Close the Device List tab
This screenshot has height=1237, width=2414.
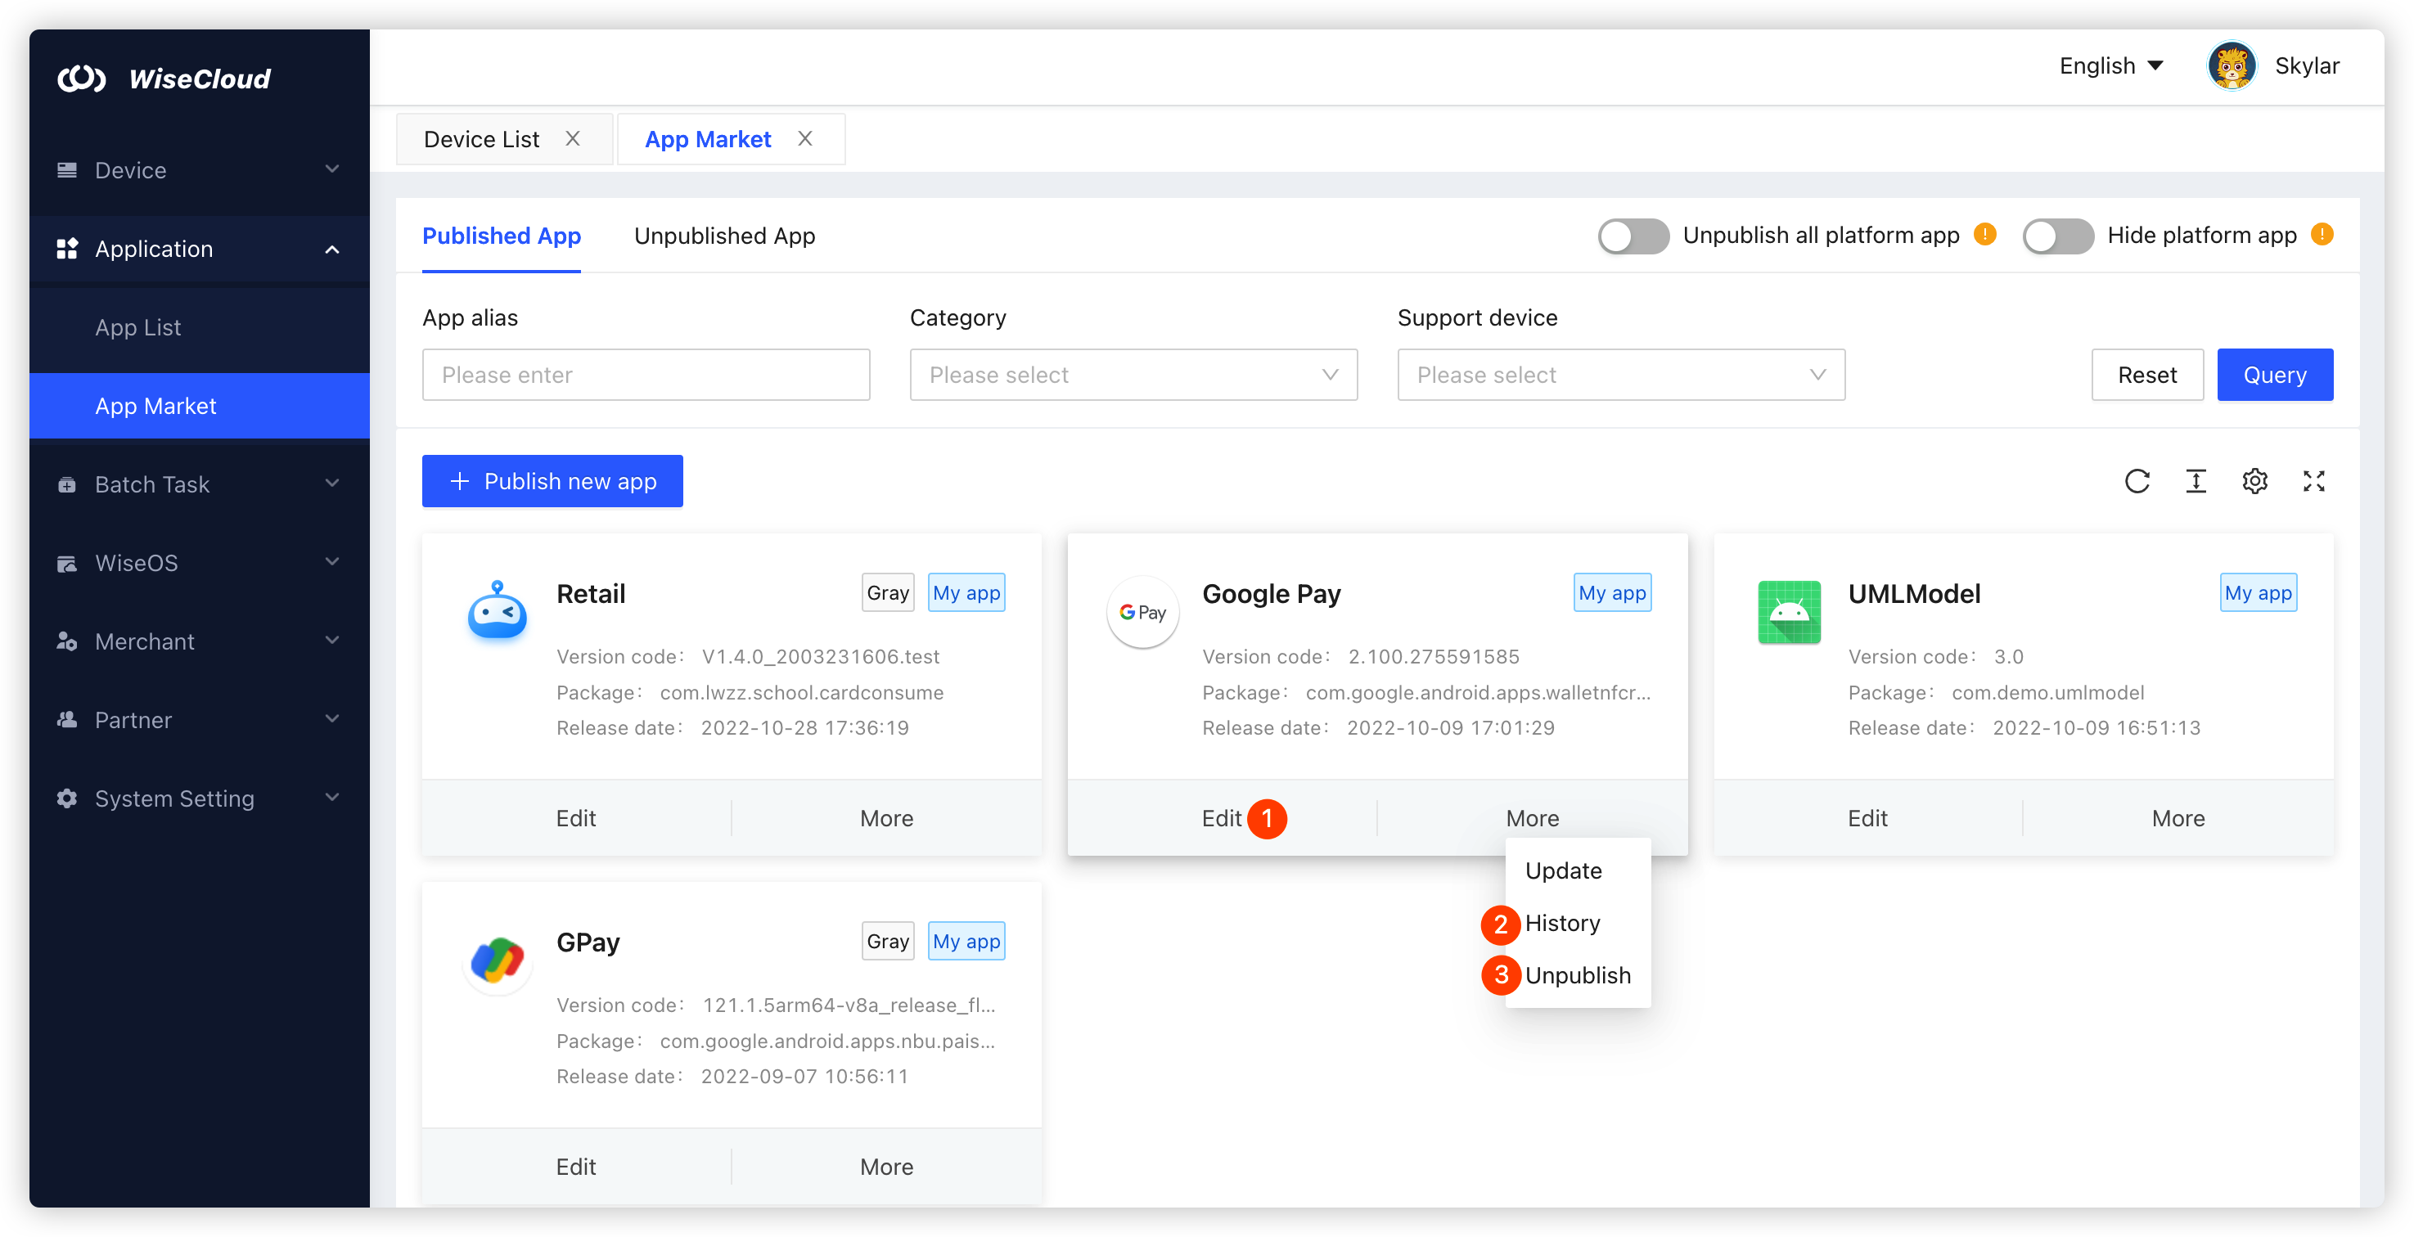573,139
